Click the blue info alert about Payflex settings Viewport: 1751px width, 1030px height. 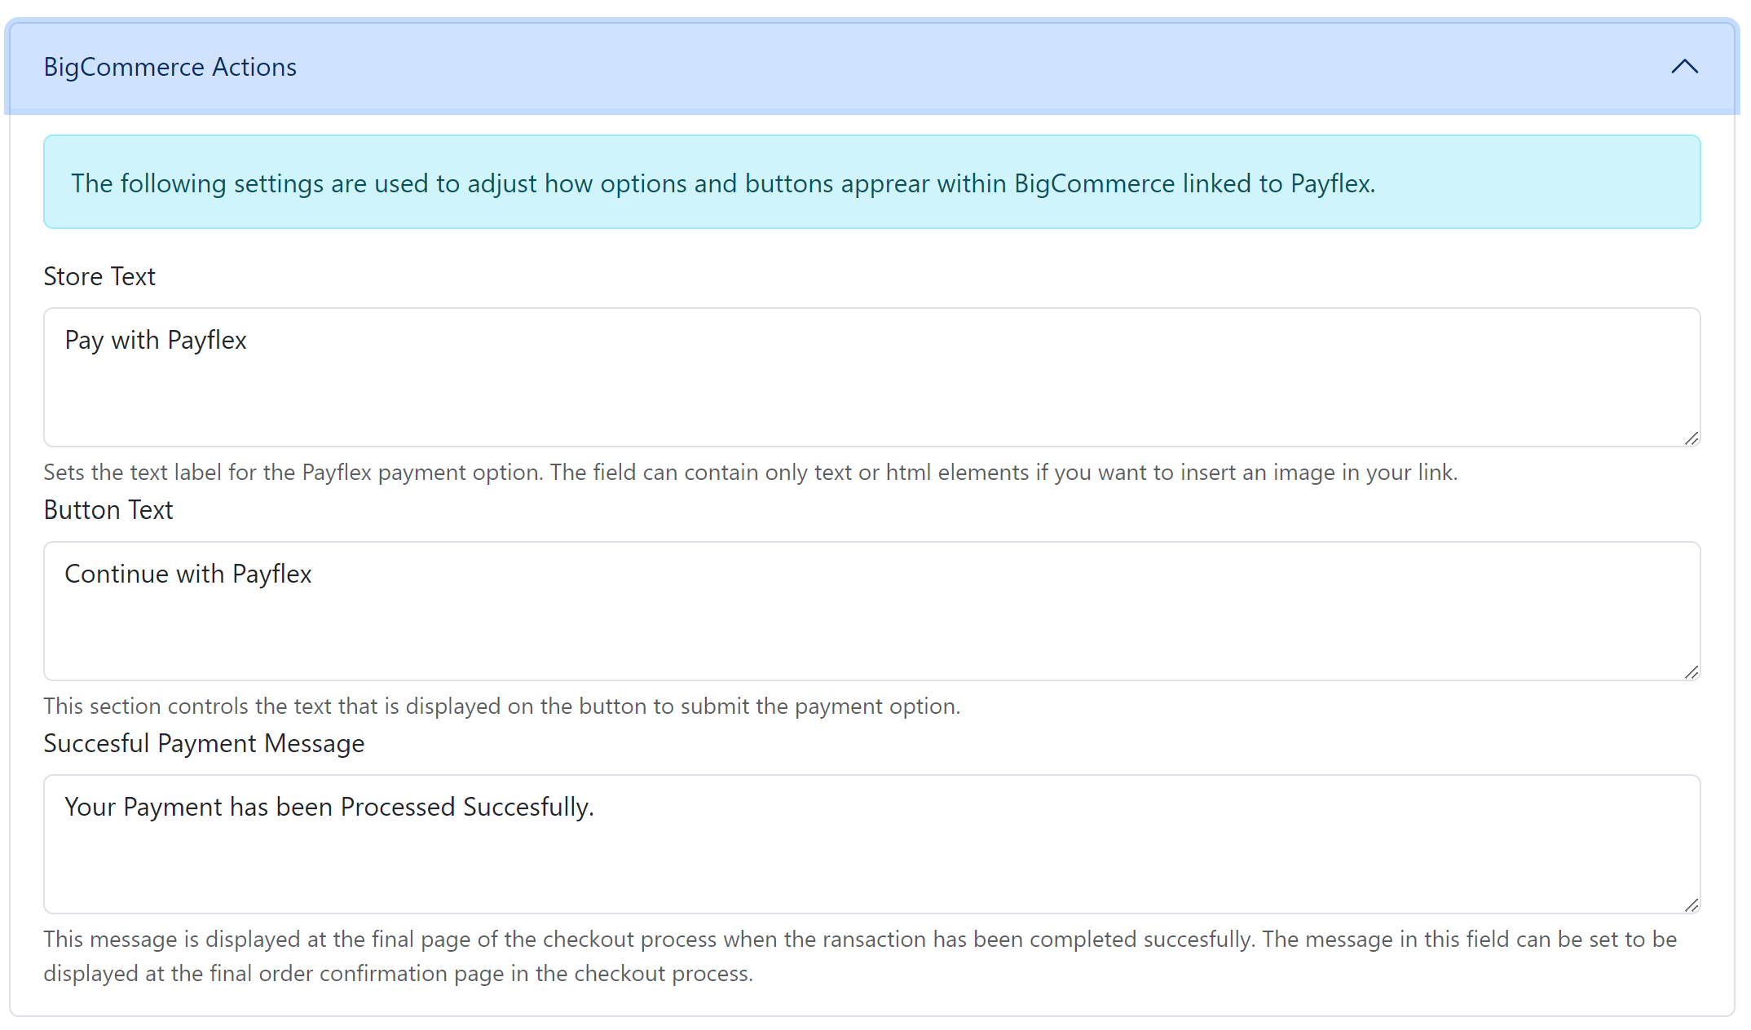coord(871,182)
